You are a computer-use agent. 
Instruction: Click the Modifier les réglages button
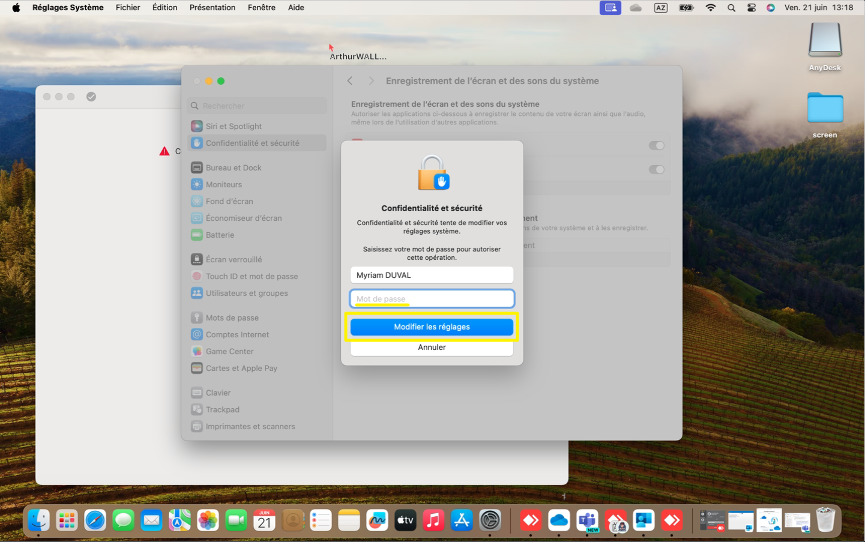coord(432,327)
